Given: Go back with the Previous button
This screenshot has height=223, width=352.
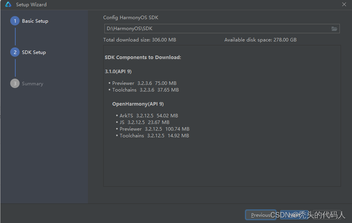Looking at the screenshot, I should pyautogui.click(x=261, y=215).
